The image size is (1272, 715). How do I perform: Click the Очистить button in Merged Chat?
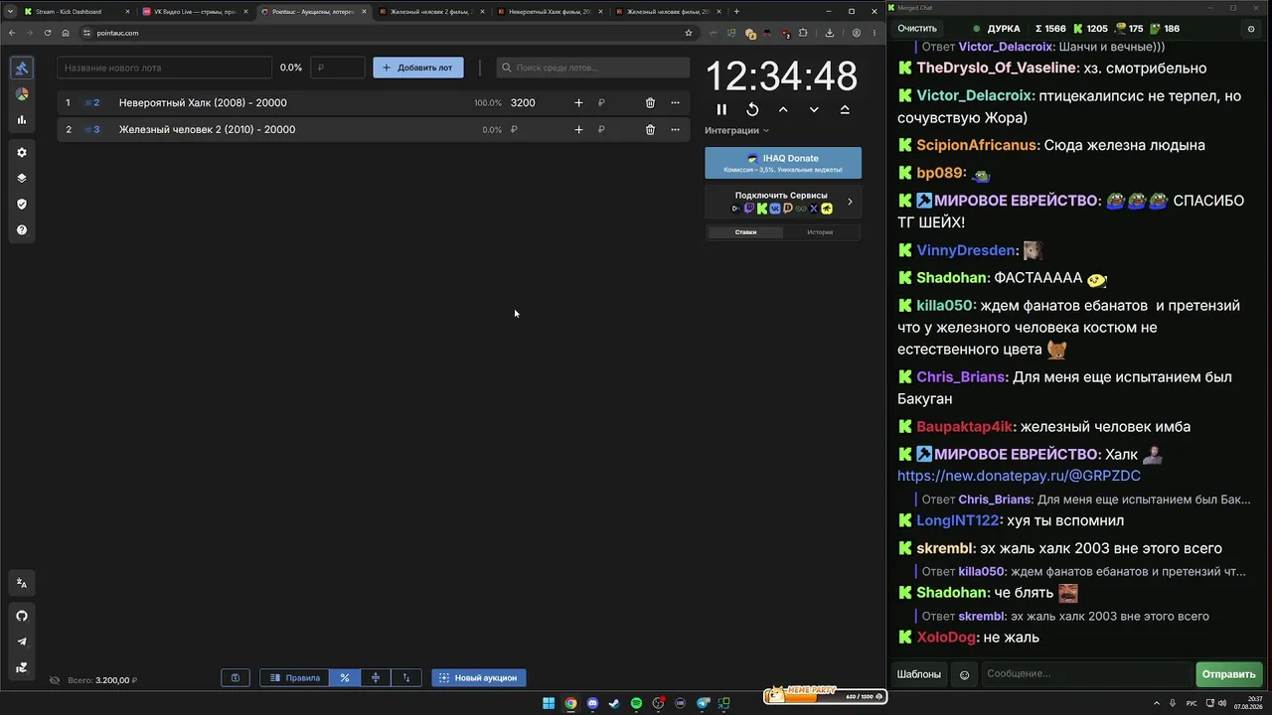[917, 29]
